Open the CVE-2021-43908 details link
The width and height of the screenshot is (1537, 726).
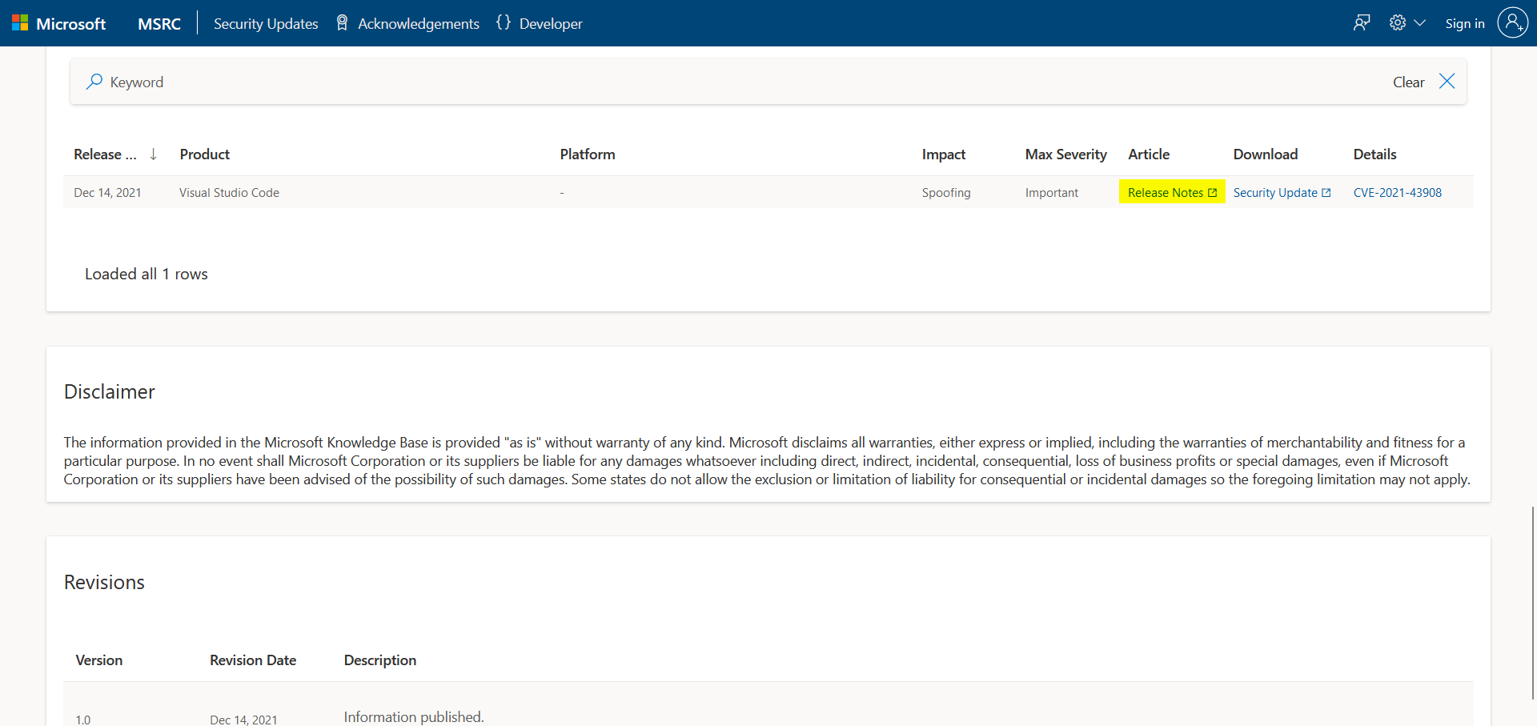[1398, 193]
